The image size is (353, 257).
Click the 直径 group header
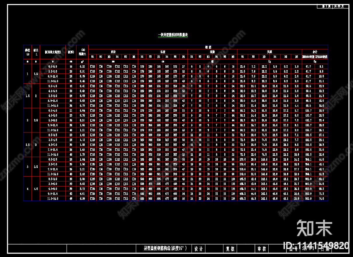point(113,51)
